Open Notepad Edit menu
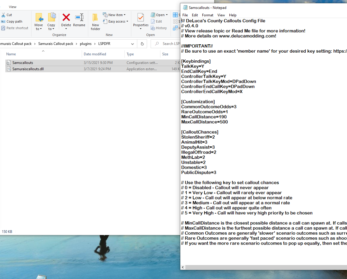 (195, 15)
